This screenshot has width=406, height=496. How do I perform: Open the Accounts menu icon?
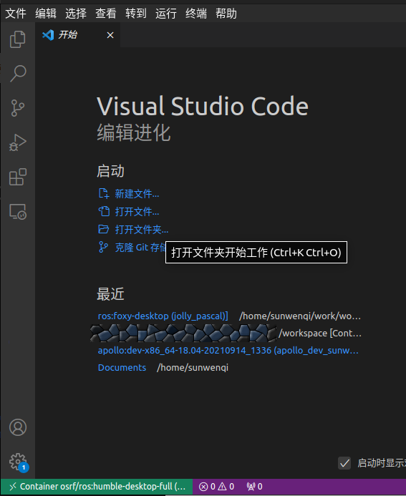(18, 427)
